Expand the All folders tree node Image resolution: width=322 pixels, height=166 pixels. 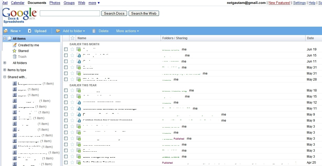(4, 63)
